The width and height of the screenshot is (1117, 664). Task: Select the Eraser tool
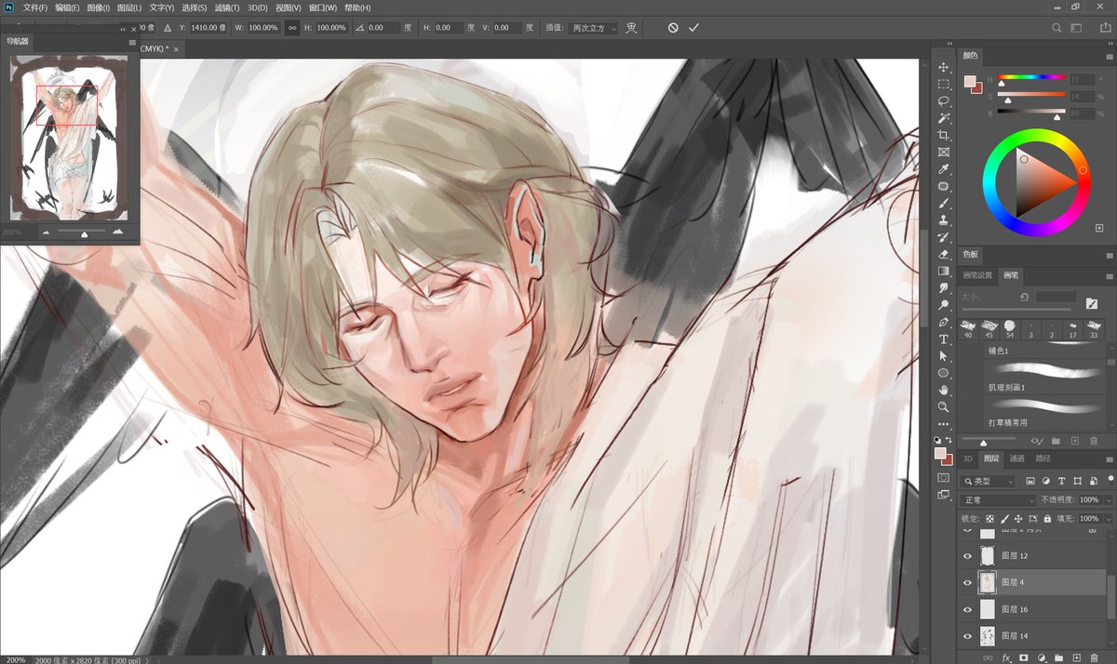pyautogui.click(x=943, y=254)
